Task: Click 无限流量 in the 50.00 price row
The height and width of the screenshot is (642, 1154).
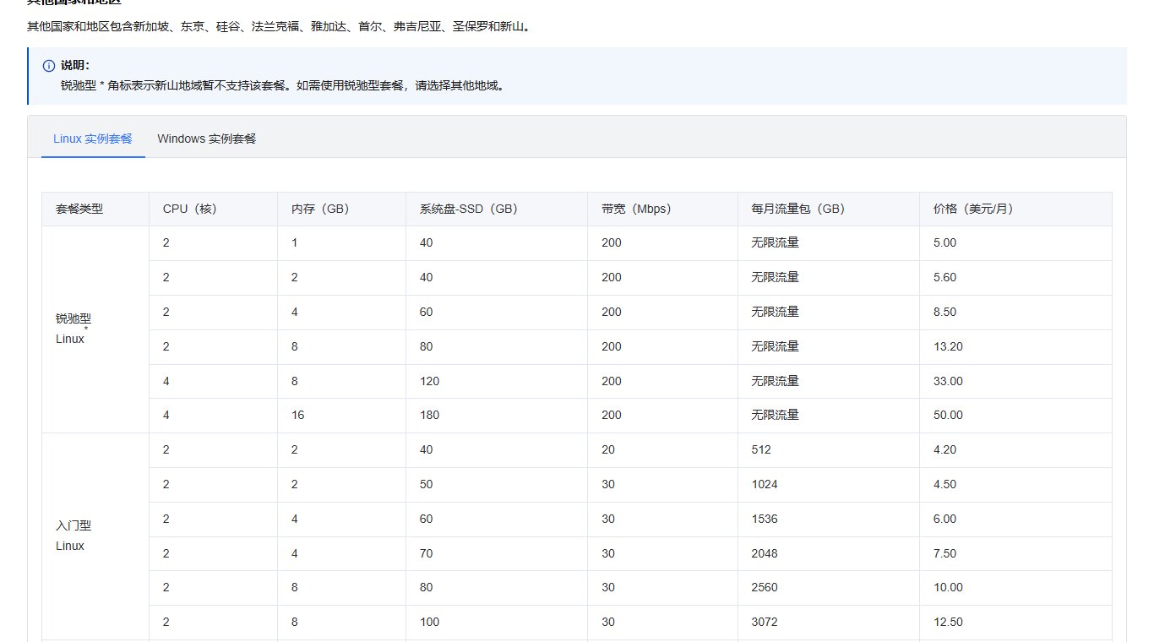Action: tap(828, 415)
